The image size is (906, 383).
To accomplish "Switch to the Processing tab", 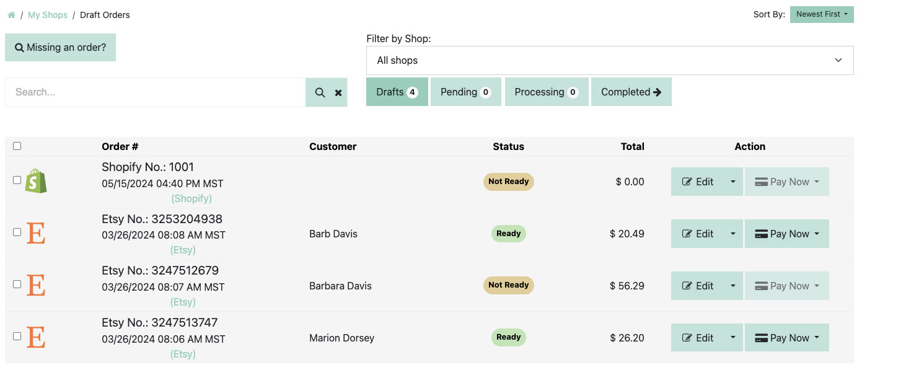I will [x=547, y=92].
